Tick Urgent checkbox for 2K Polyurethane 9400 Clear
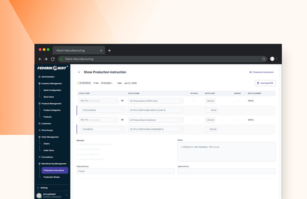The width and height of the screenshot is (307, 199). (237, 101)
